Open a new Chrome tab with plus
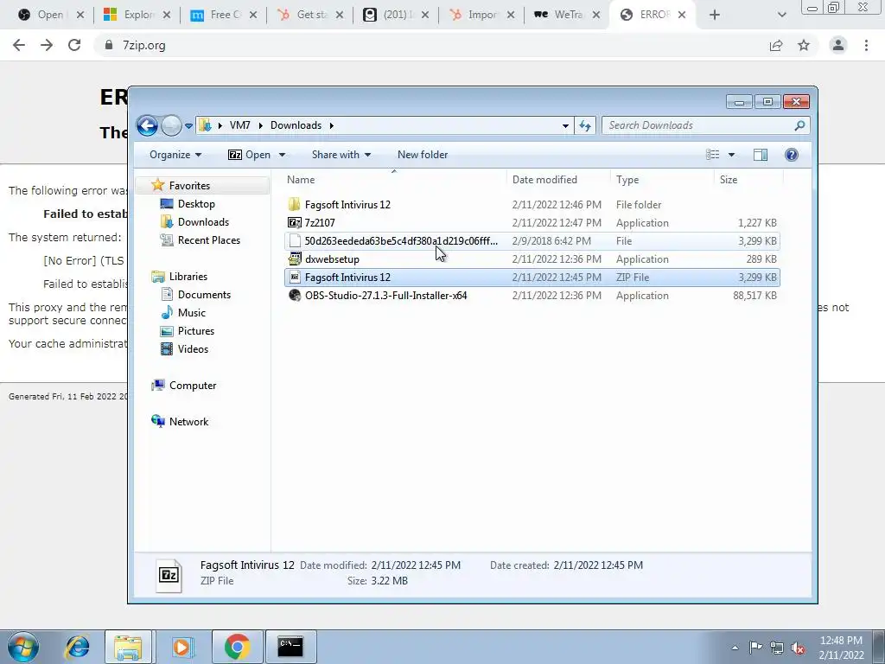The height and width of the screenshot is (664, 885). click(x=715, y=15)
